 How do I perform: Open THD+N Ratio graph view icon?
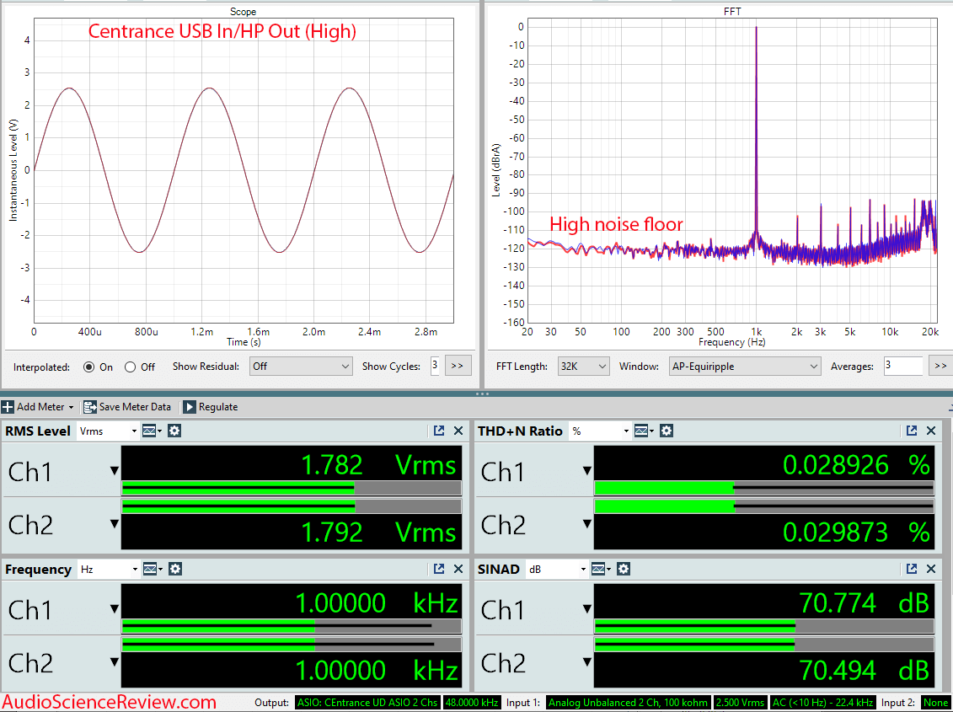pyautogui.click(x=640, y=431)
